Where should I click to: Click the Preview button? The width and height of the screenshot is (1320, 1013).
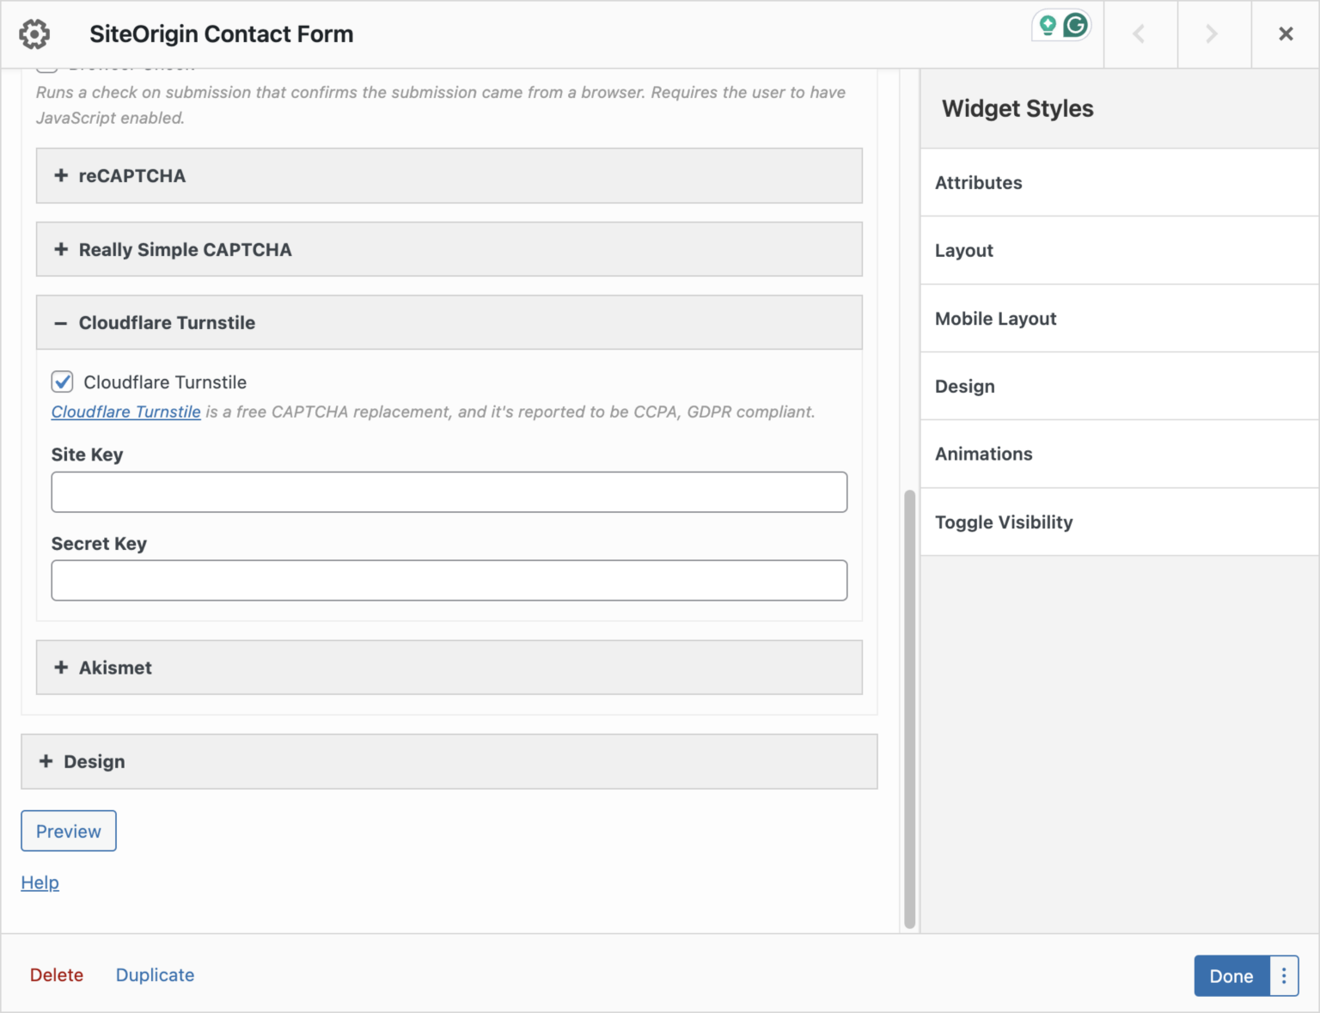[x=68, y=831]
